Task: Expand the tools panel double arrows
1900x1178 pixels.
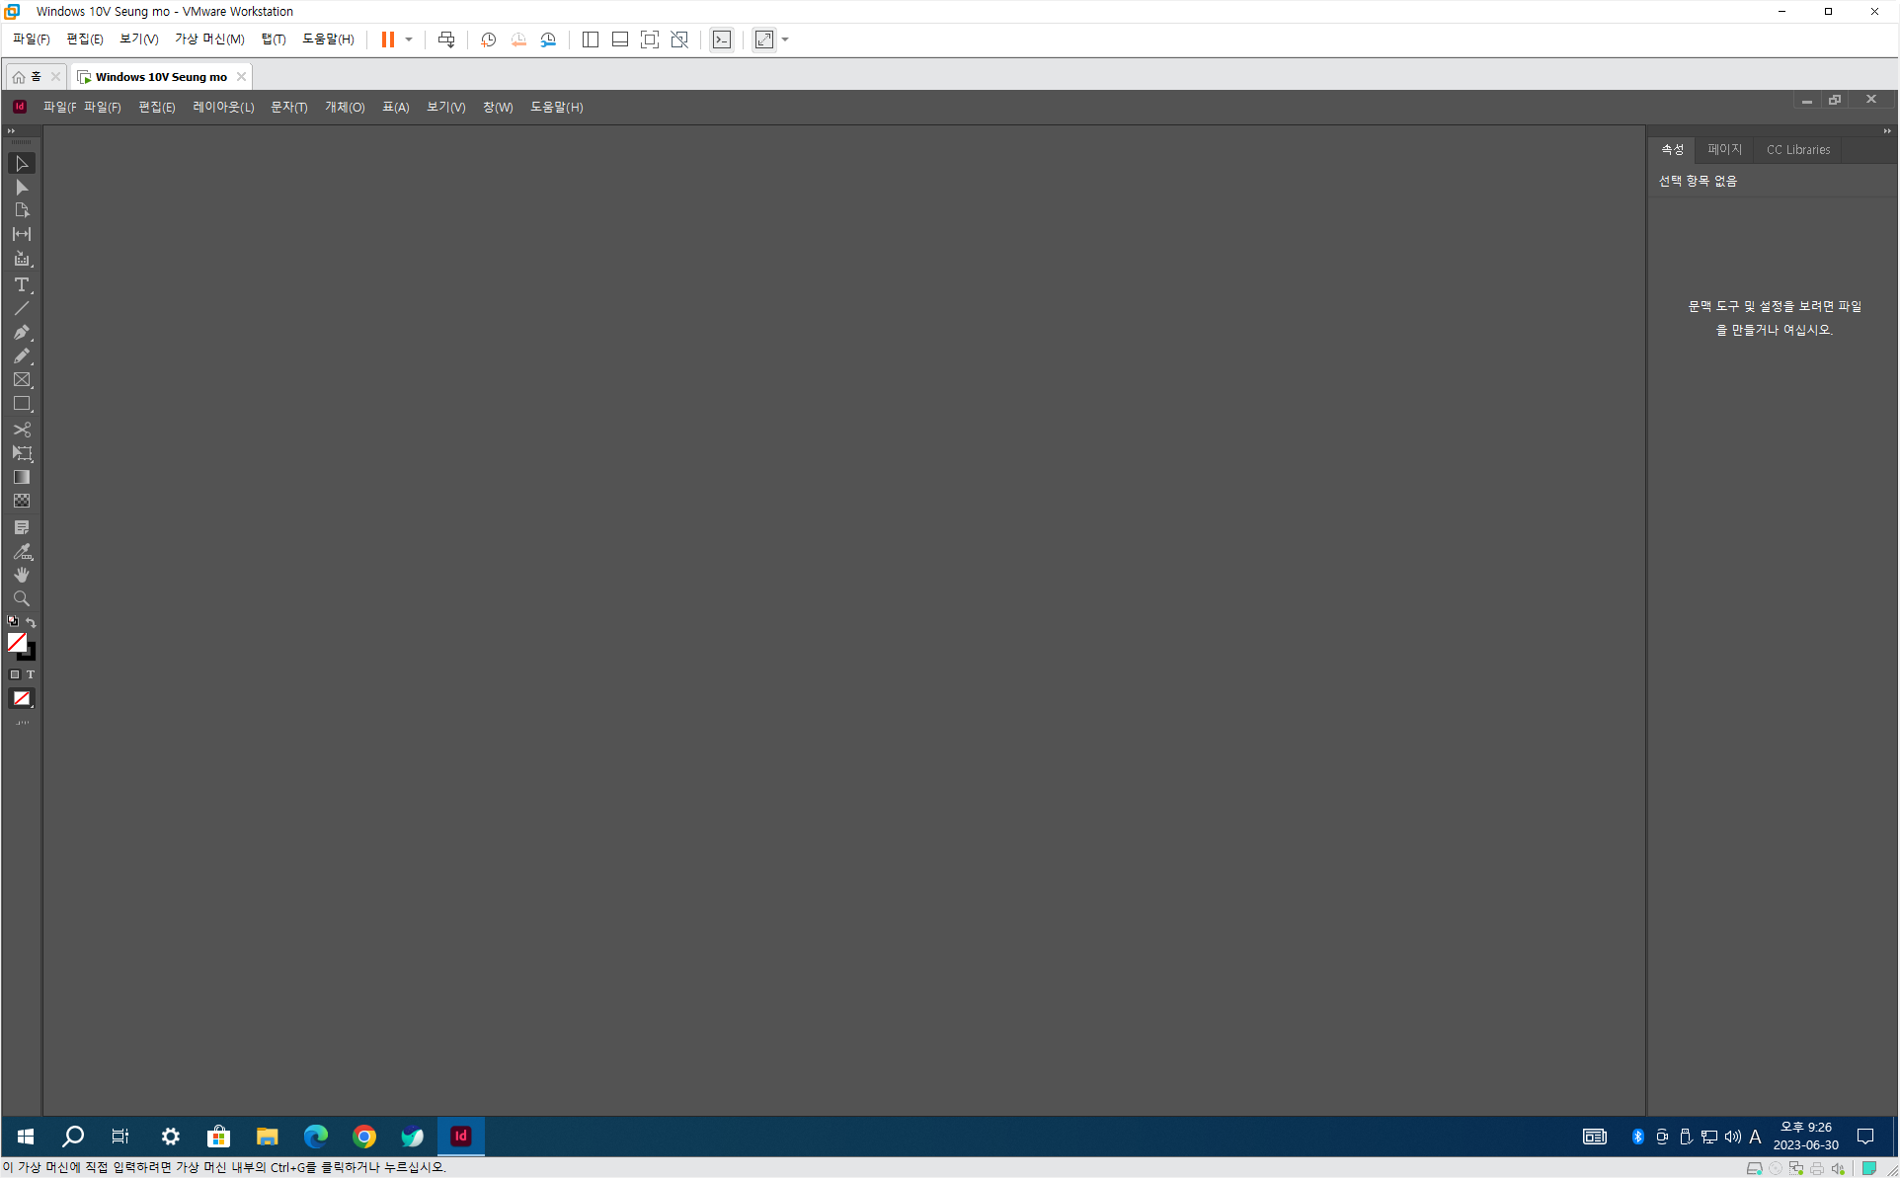Action: 11,130
